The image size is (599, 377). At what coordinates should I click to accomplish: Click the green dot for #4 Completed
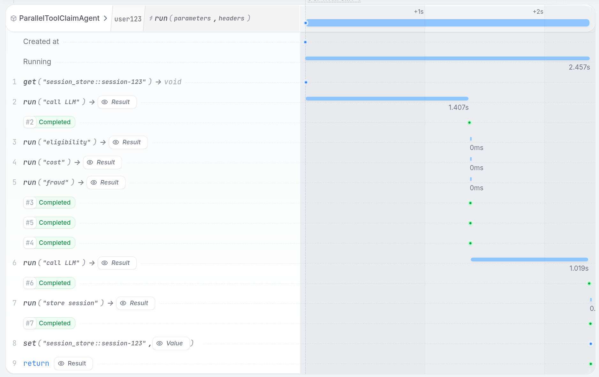pos(470,243)
